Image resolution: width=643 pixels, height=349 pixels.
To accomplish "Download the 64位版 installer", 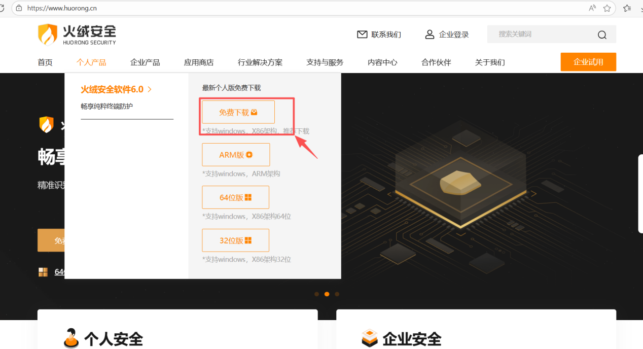I will pyautogui.click(x=235, y=197).
